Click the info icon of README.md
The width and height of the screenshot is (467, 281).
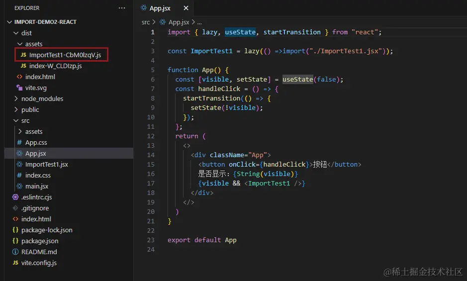[15, 252]
